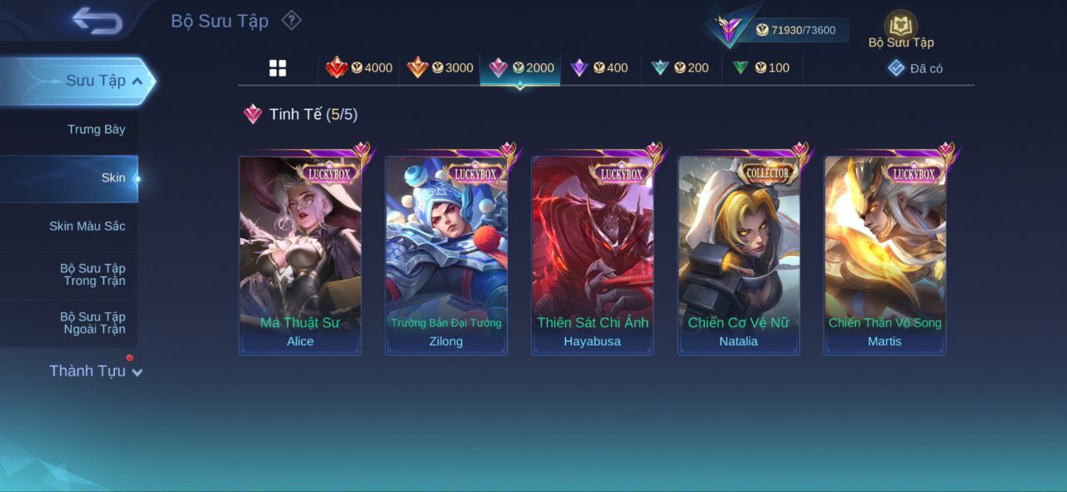Select the red 4000-point tier filter
The width and height of the screenshot is (1067, 492).
click(359, 68)
